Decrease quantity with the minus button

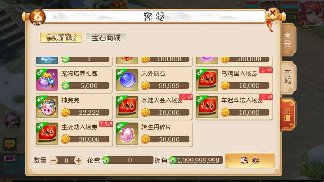tap(53, 160)
